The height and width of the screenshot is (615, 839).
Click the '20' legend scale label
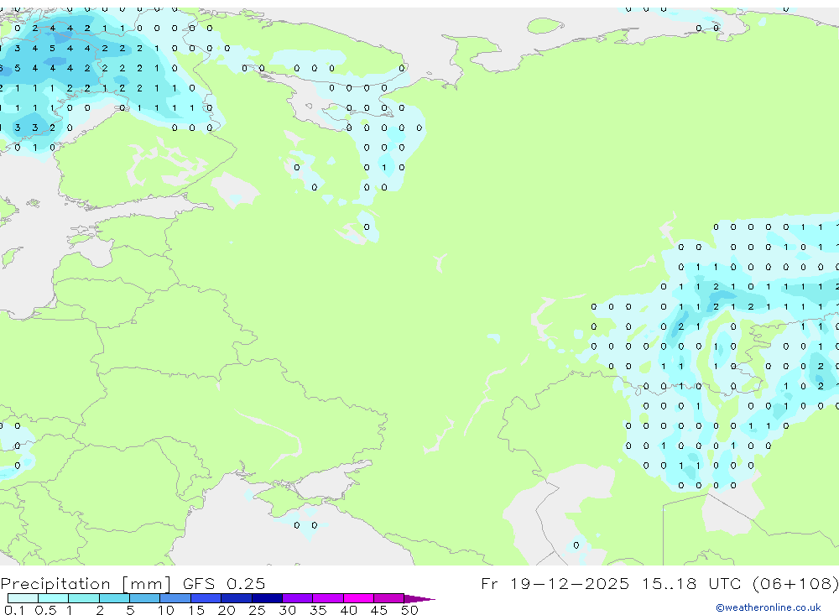click(x=227, y=610)
